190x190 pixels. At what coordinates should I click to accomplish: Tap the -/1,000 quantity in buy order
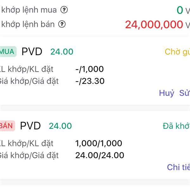tap(90, 69)
